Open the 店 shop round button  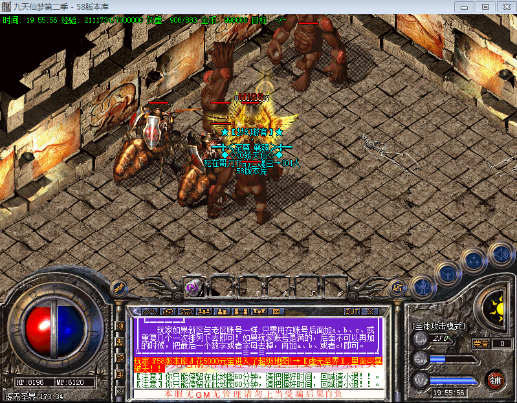398,288
